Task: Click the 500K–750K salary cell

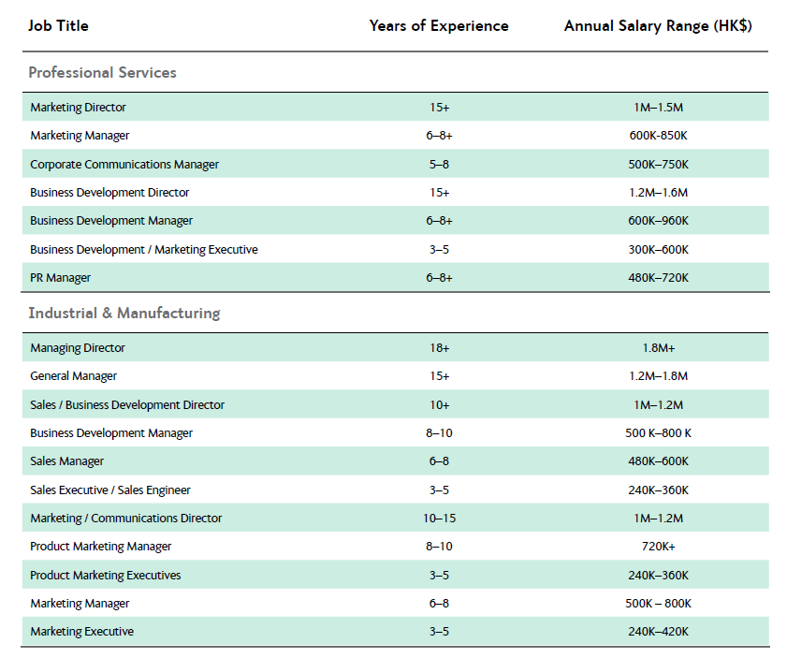Action: (x=658, y=164)
